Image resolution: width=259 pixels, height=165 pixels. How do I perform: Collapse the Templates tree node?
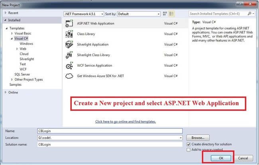[7, 28]
